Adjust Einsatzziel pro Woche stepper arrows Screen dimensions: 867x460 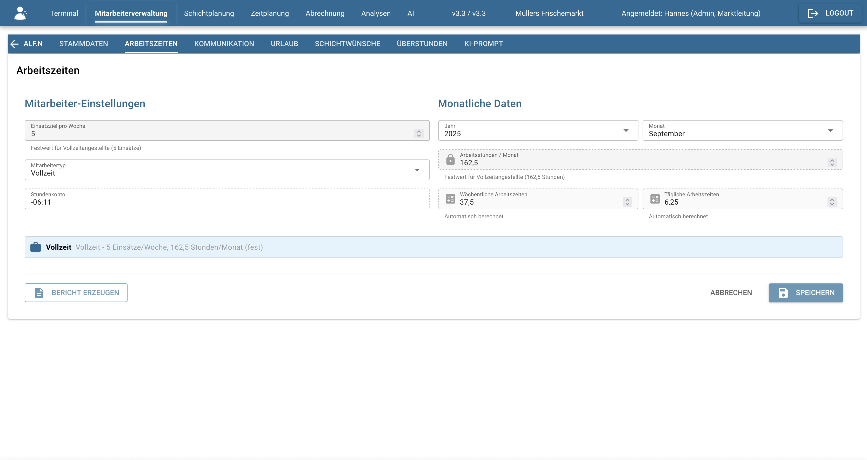[419, 133]
